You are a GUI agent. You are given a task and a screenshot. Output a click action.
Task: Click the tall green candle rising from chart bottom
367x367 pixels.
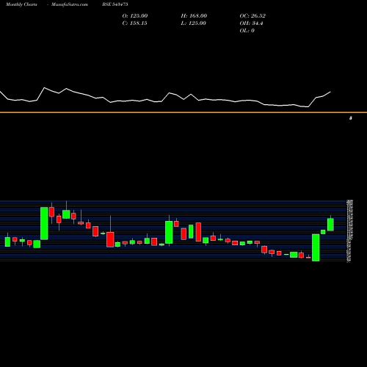pos(316,247)
